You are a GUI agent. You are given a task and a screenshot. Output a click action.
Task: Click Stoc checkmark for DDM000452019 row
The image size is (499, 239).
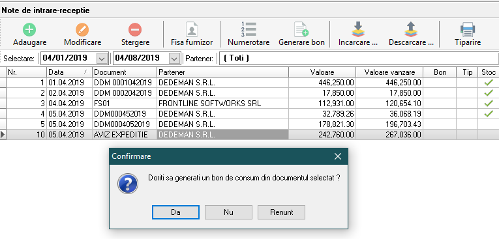click(488, 113)
